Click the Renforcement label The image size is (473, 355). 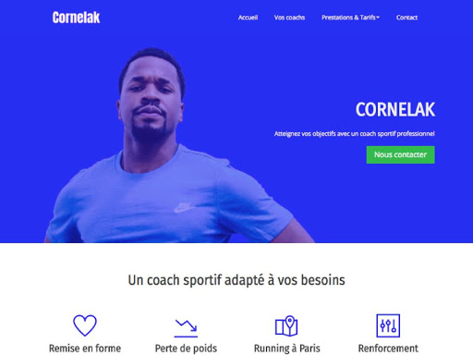pos(388,349)
